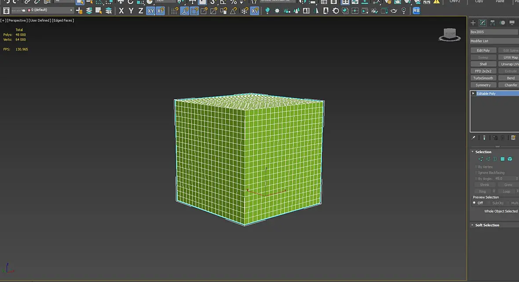The width and height of the screenshot is (519, 282).
Task: Select Edge sub-object level icon
Action: tap(488, 159)
